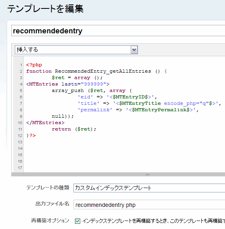The image size is (225, 229).
Task: Click the 再構築オプション label
Action: coord(50,221)
